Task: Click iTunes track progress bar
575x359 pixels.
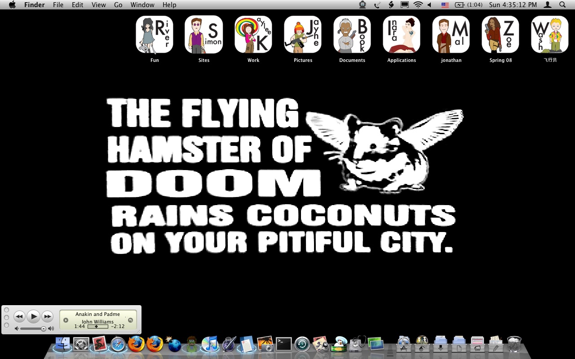Action: tap(98, 326)
